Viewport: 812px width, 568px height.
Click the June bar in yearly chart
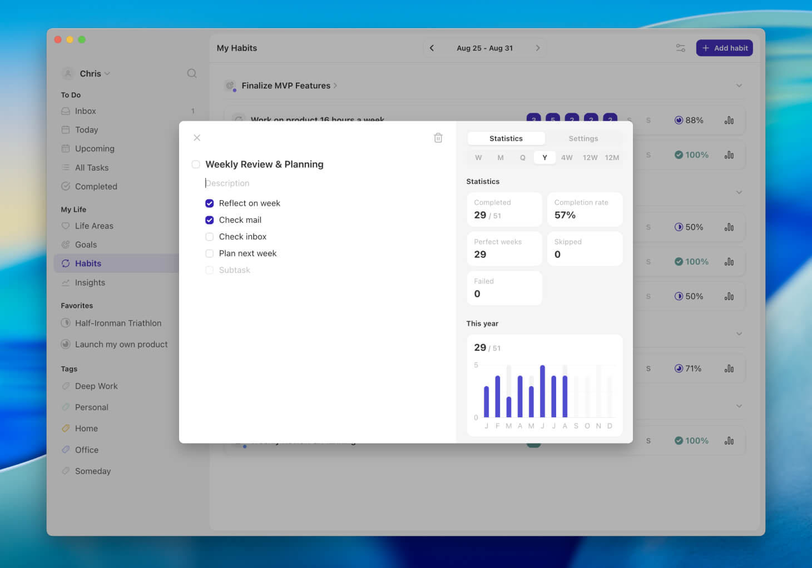(542, 391)
